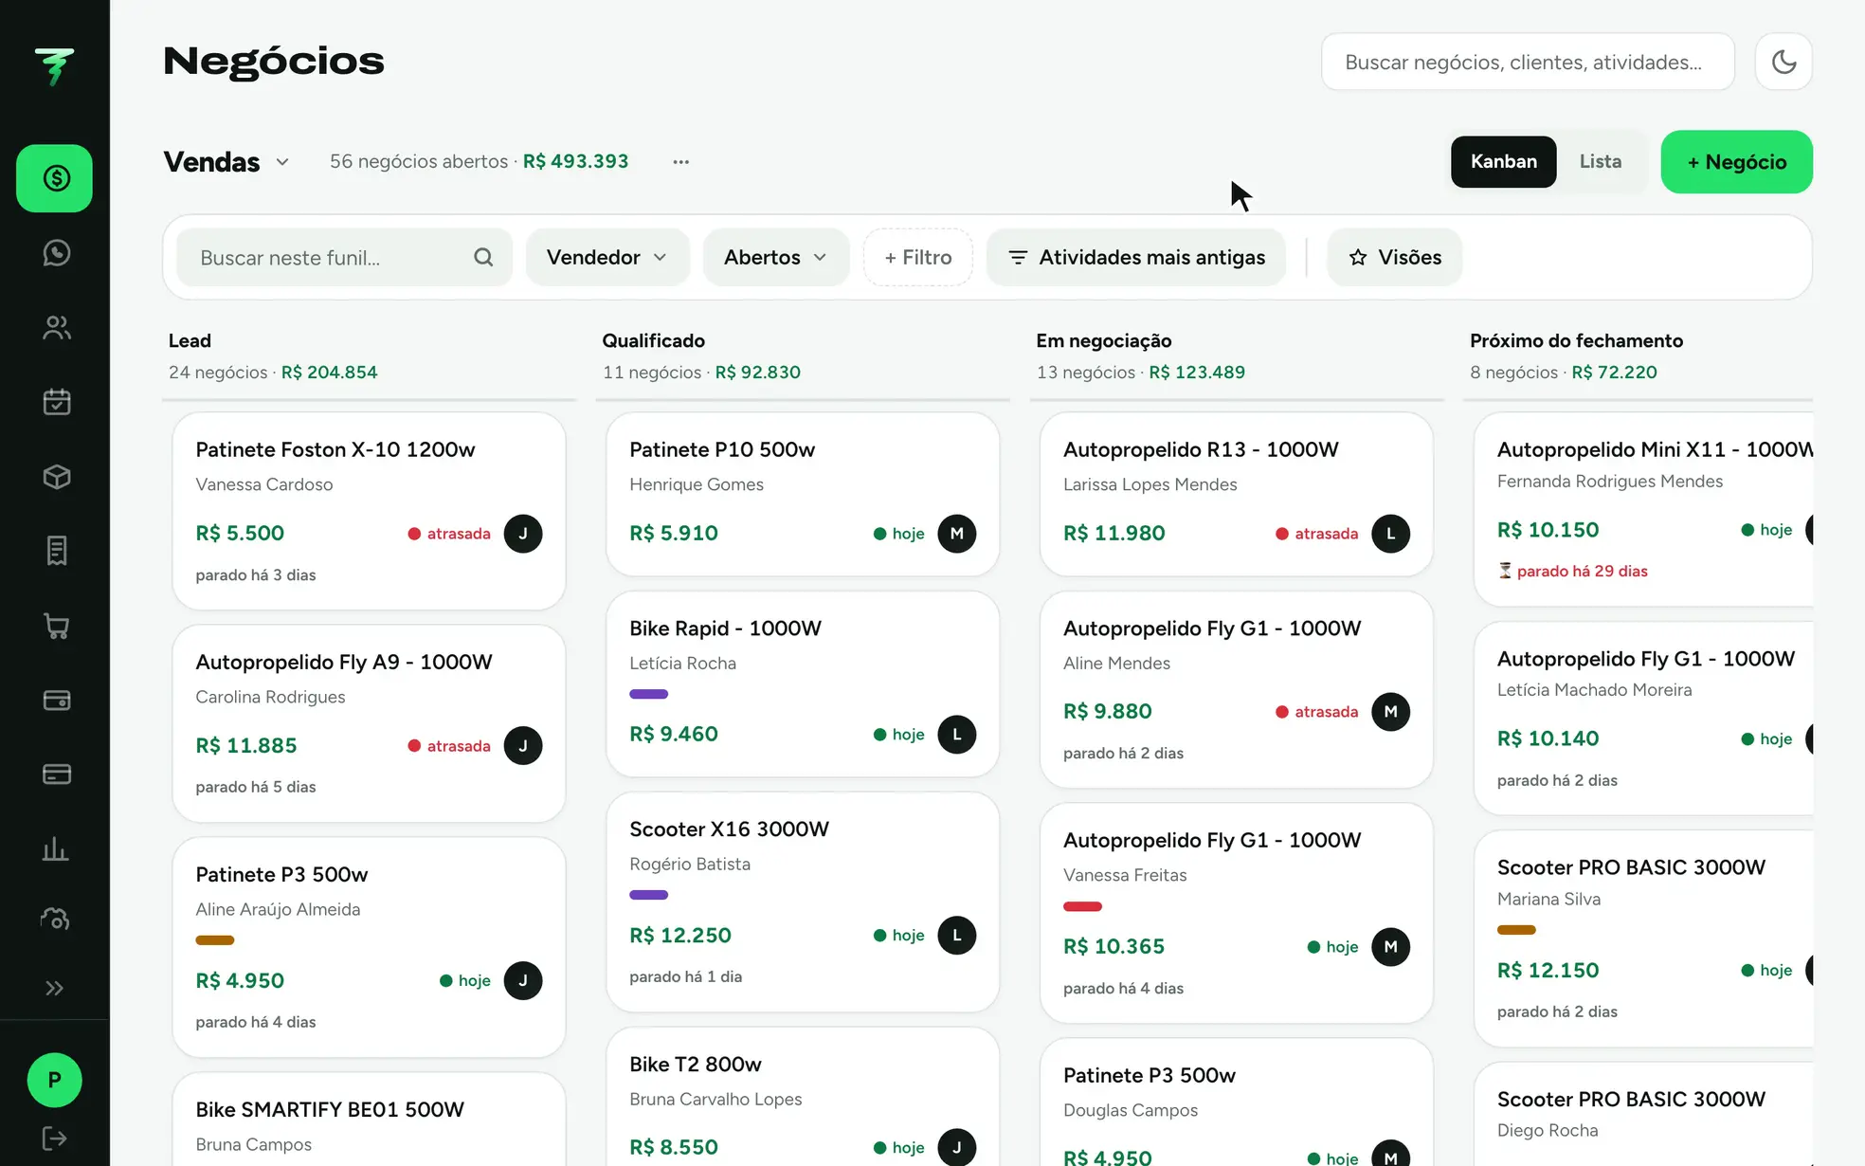This screenshot has height=1166, width=1865.
Task: Open the three-dots more options menu
Action: coord(680,162)
